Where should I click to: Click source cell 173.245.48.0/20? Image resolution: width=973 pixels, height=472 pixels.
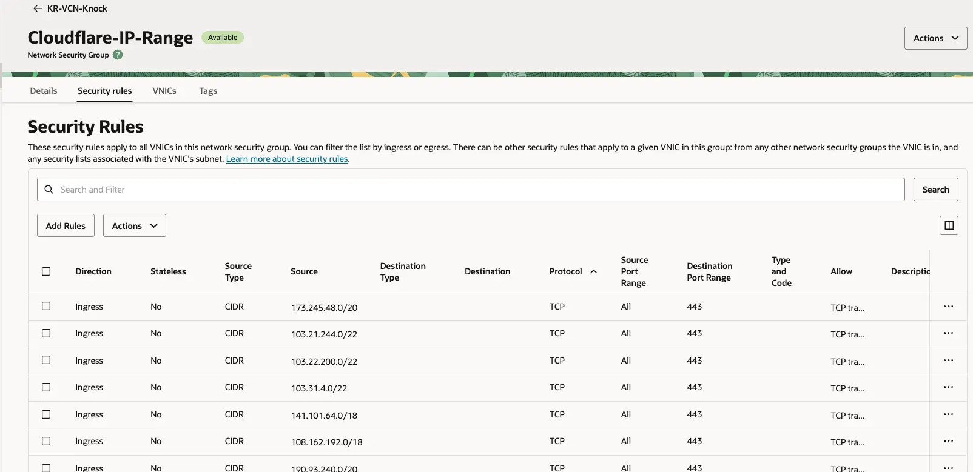(x=324, y=308)
